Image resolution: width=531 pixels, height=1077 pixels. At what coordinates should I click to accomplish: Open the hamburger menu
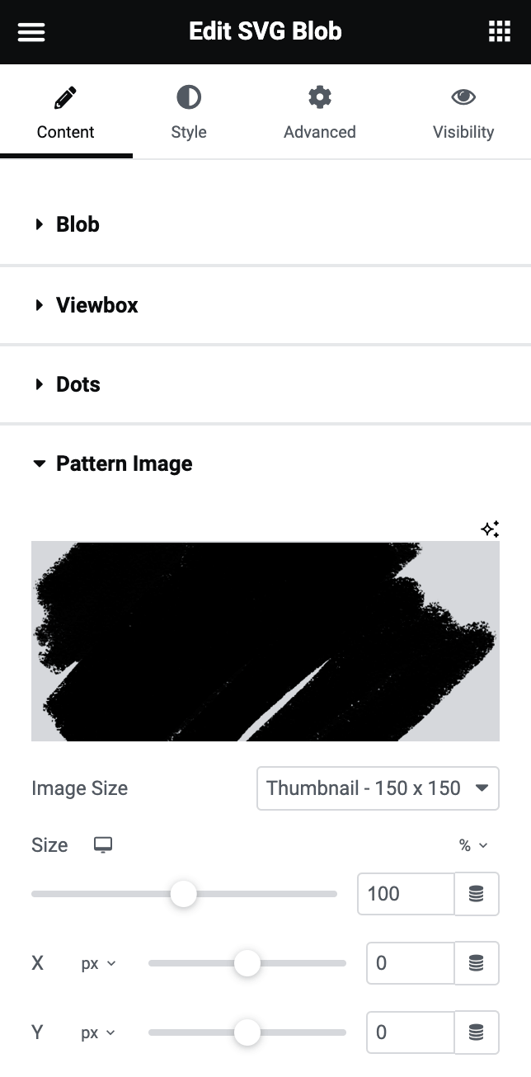coord(31,32)
